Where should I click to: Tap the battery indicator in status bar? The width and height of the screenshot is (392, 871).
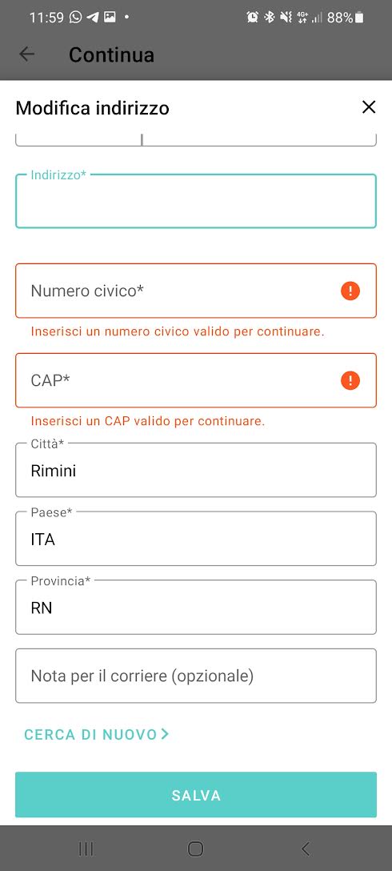click(x=359, y=18)
